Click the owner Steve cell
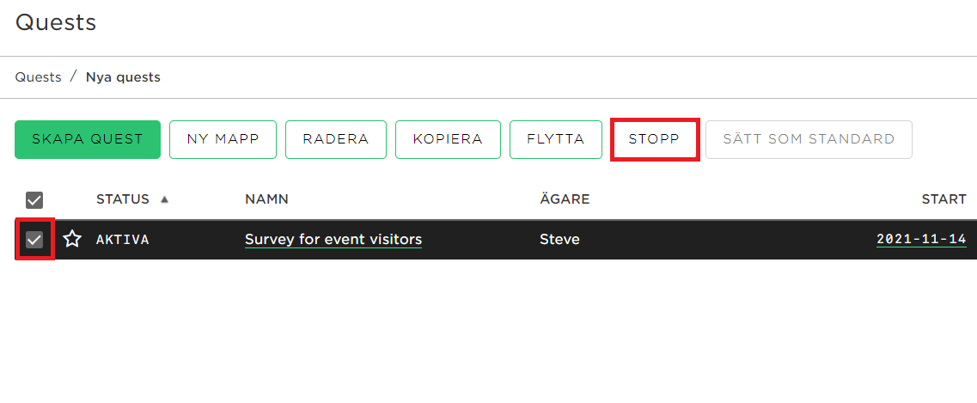Image resolution: width=977 pixels, height=403 pixels. coord(559,239)
